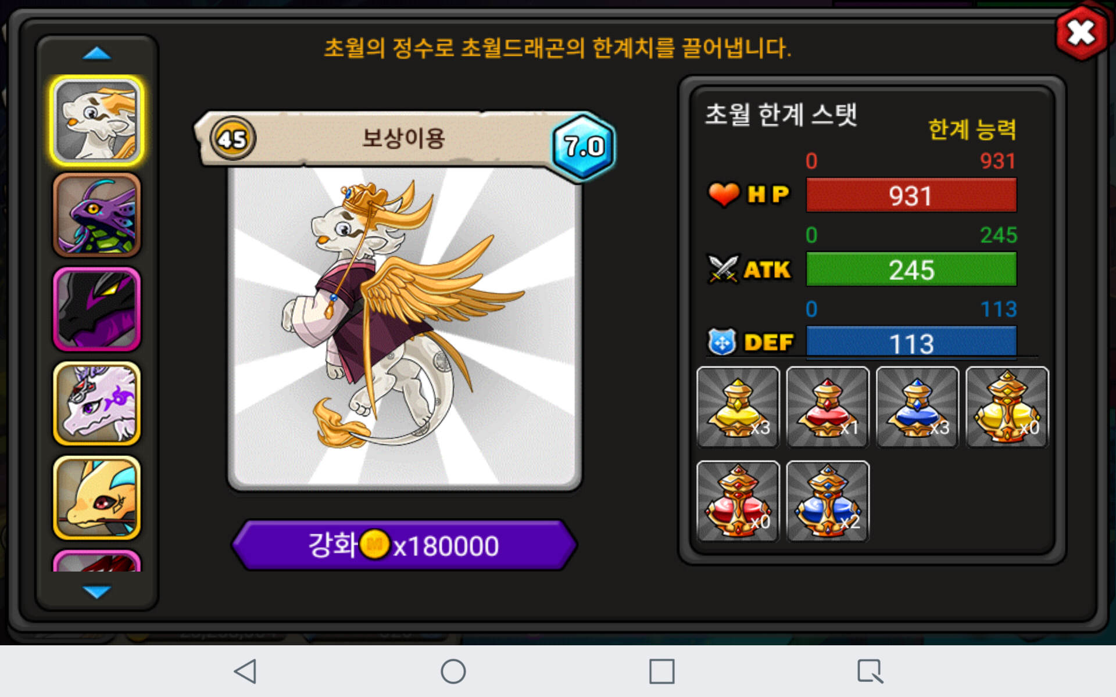This screenshot has width=1116, height=697.
Task: Click the up arrow of dragon list
Action: (97, 54)
